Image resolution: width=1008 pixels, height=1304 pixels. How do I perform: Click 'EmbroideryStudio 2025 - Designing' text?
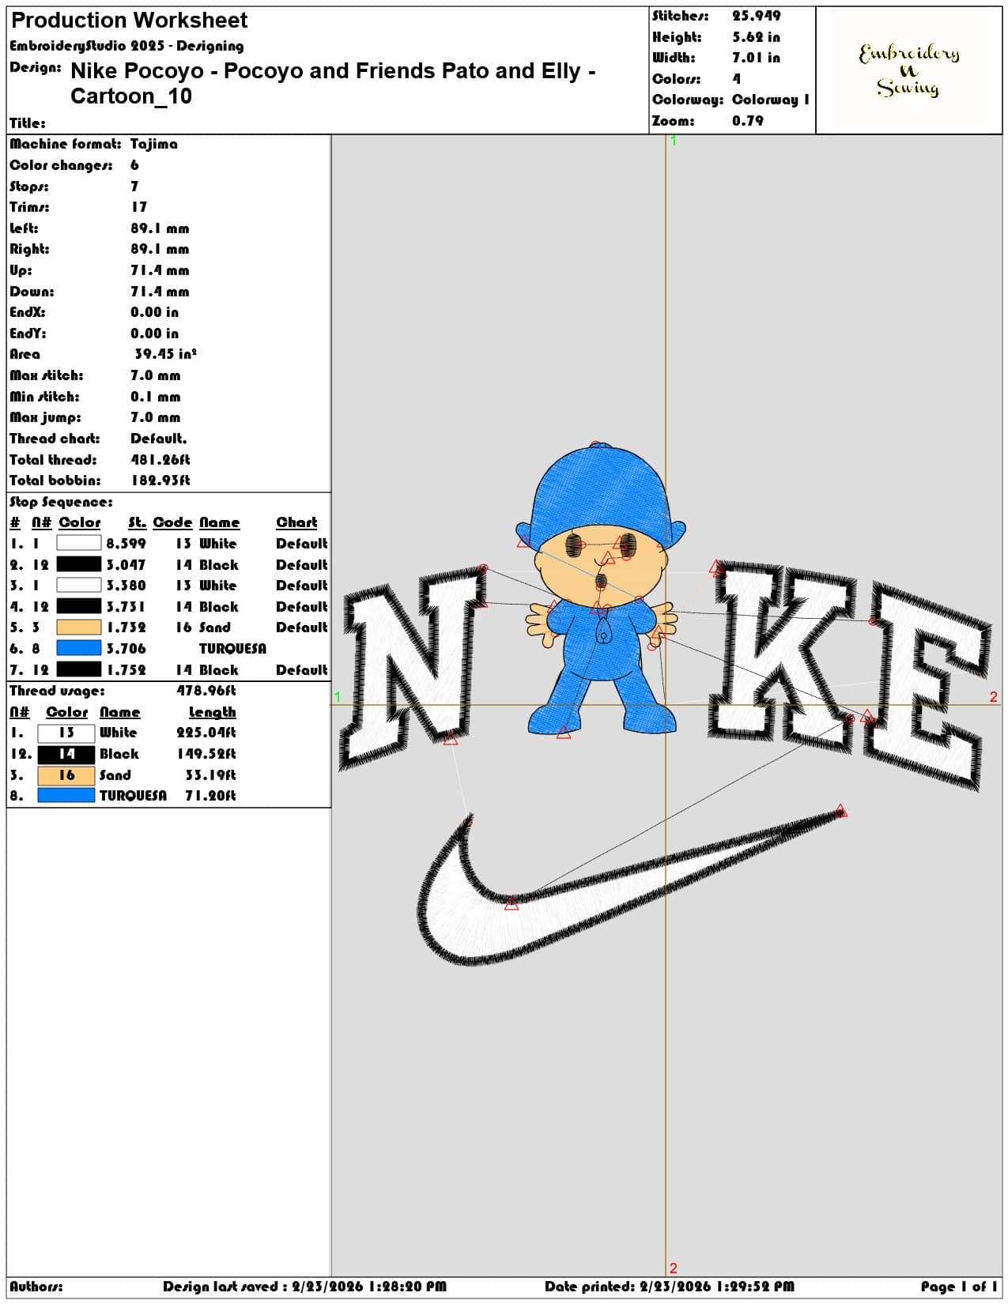126,46
